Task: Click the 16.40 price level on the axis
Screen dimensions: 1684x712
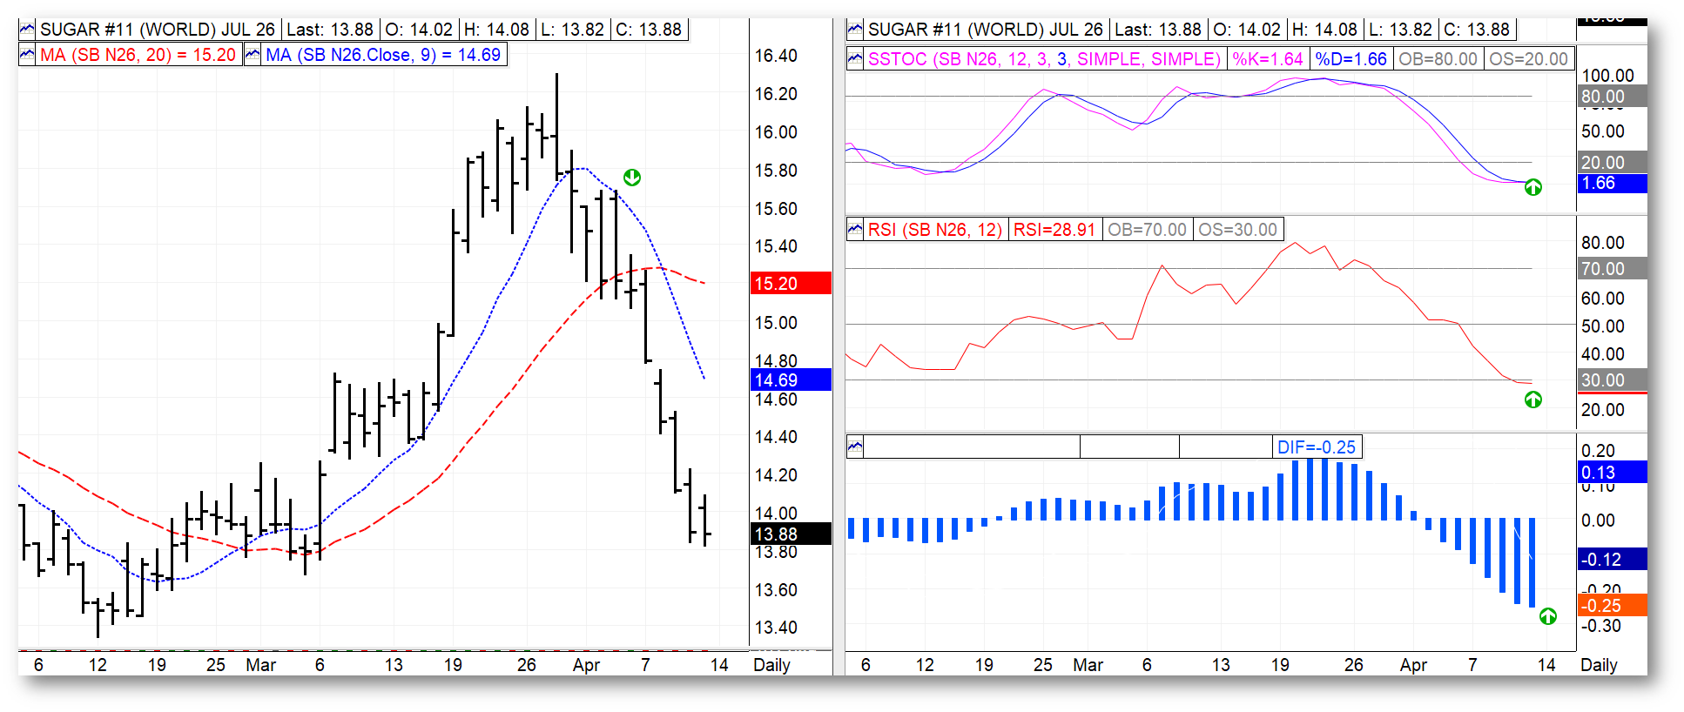Action: click(776, 56)
